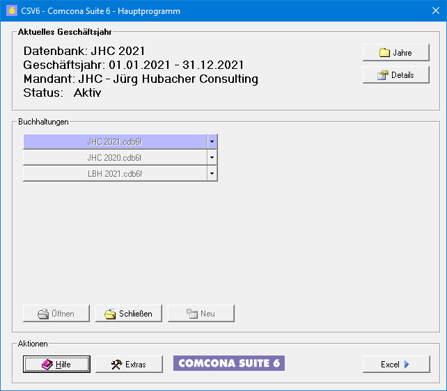
Task: Open the Jahre years folder button
Action: coord(396,52)
